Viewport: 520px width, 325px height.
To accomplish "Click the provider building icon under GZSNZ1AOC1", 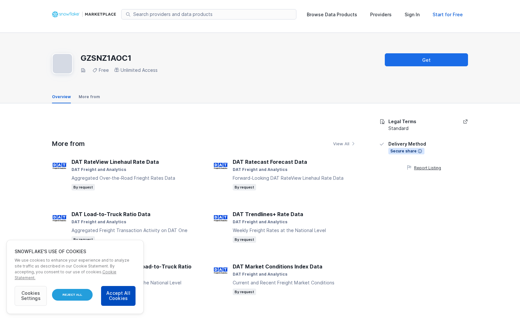I will (x=83, y=70).
